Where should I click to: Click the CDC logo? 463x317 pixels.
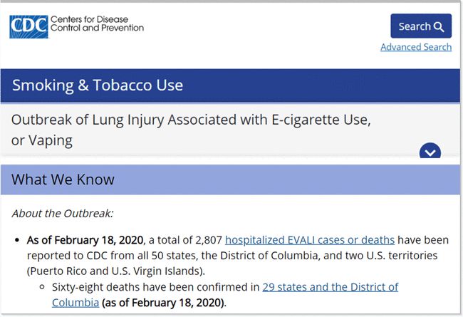pyautogui.click(x=28, y=26)
